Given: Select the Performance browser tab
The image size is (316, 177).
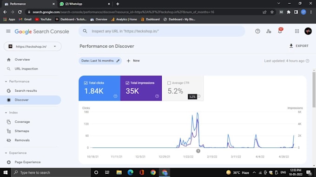Looking at the screenshot, I should 29,4.
